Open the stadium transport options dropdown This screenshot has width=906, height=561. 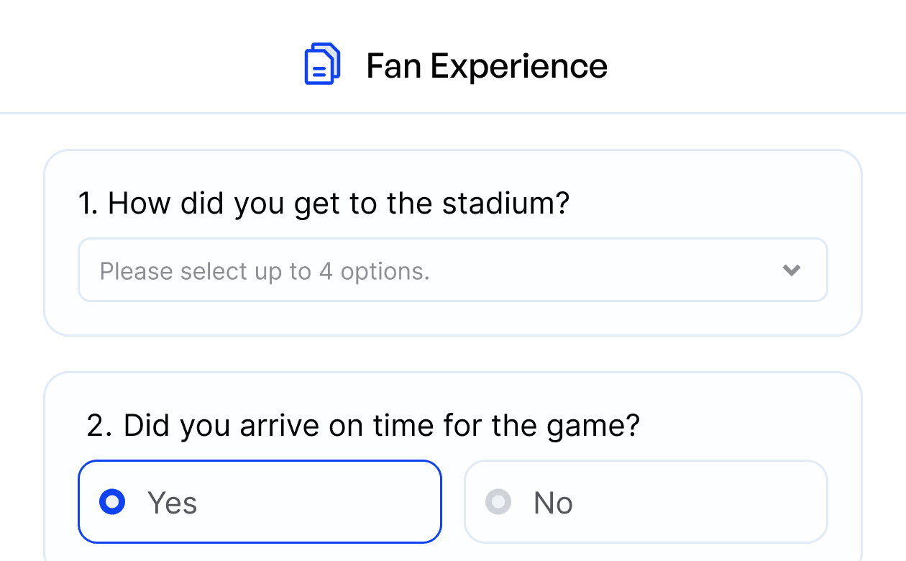coord(452,270)
